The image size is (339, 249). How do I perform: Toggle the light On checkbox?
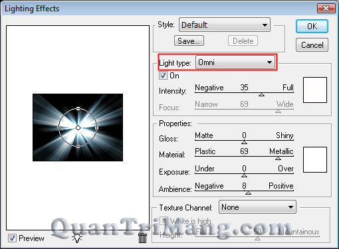pyautogui.click(x=163, y=76)
